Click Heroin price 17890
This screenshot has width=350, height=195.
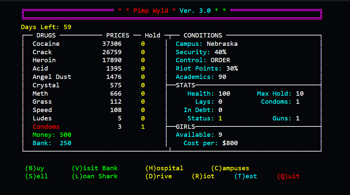[112, 60]
